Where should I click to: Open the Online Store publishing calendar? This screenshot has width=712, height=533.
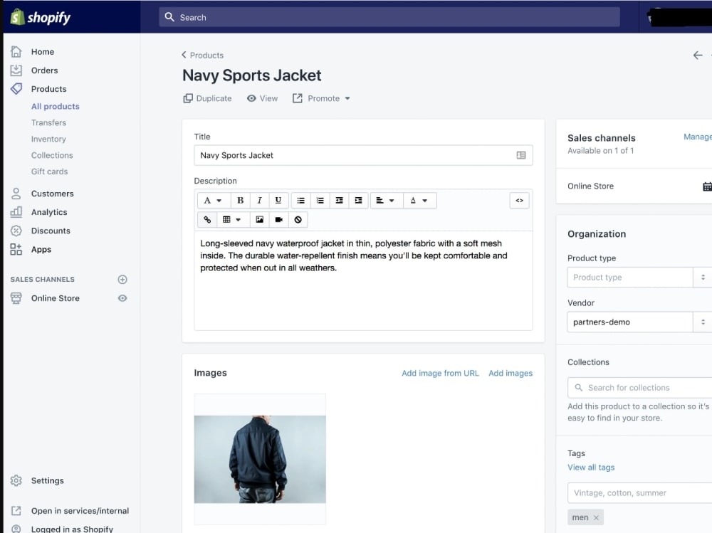[x=707, y=186]
